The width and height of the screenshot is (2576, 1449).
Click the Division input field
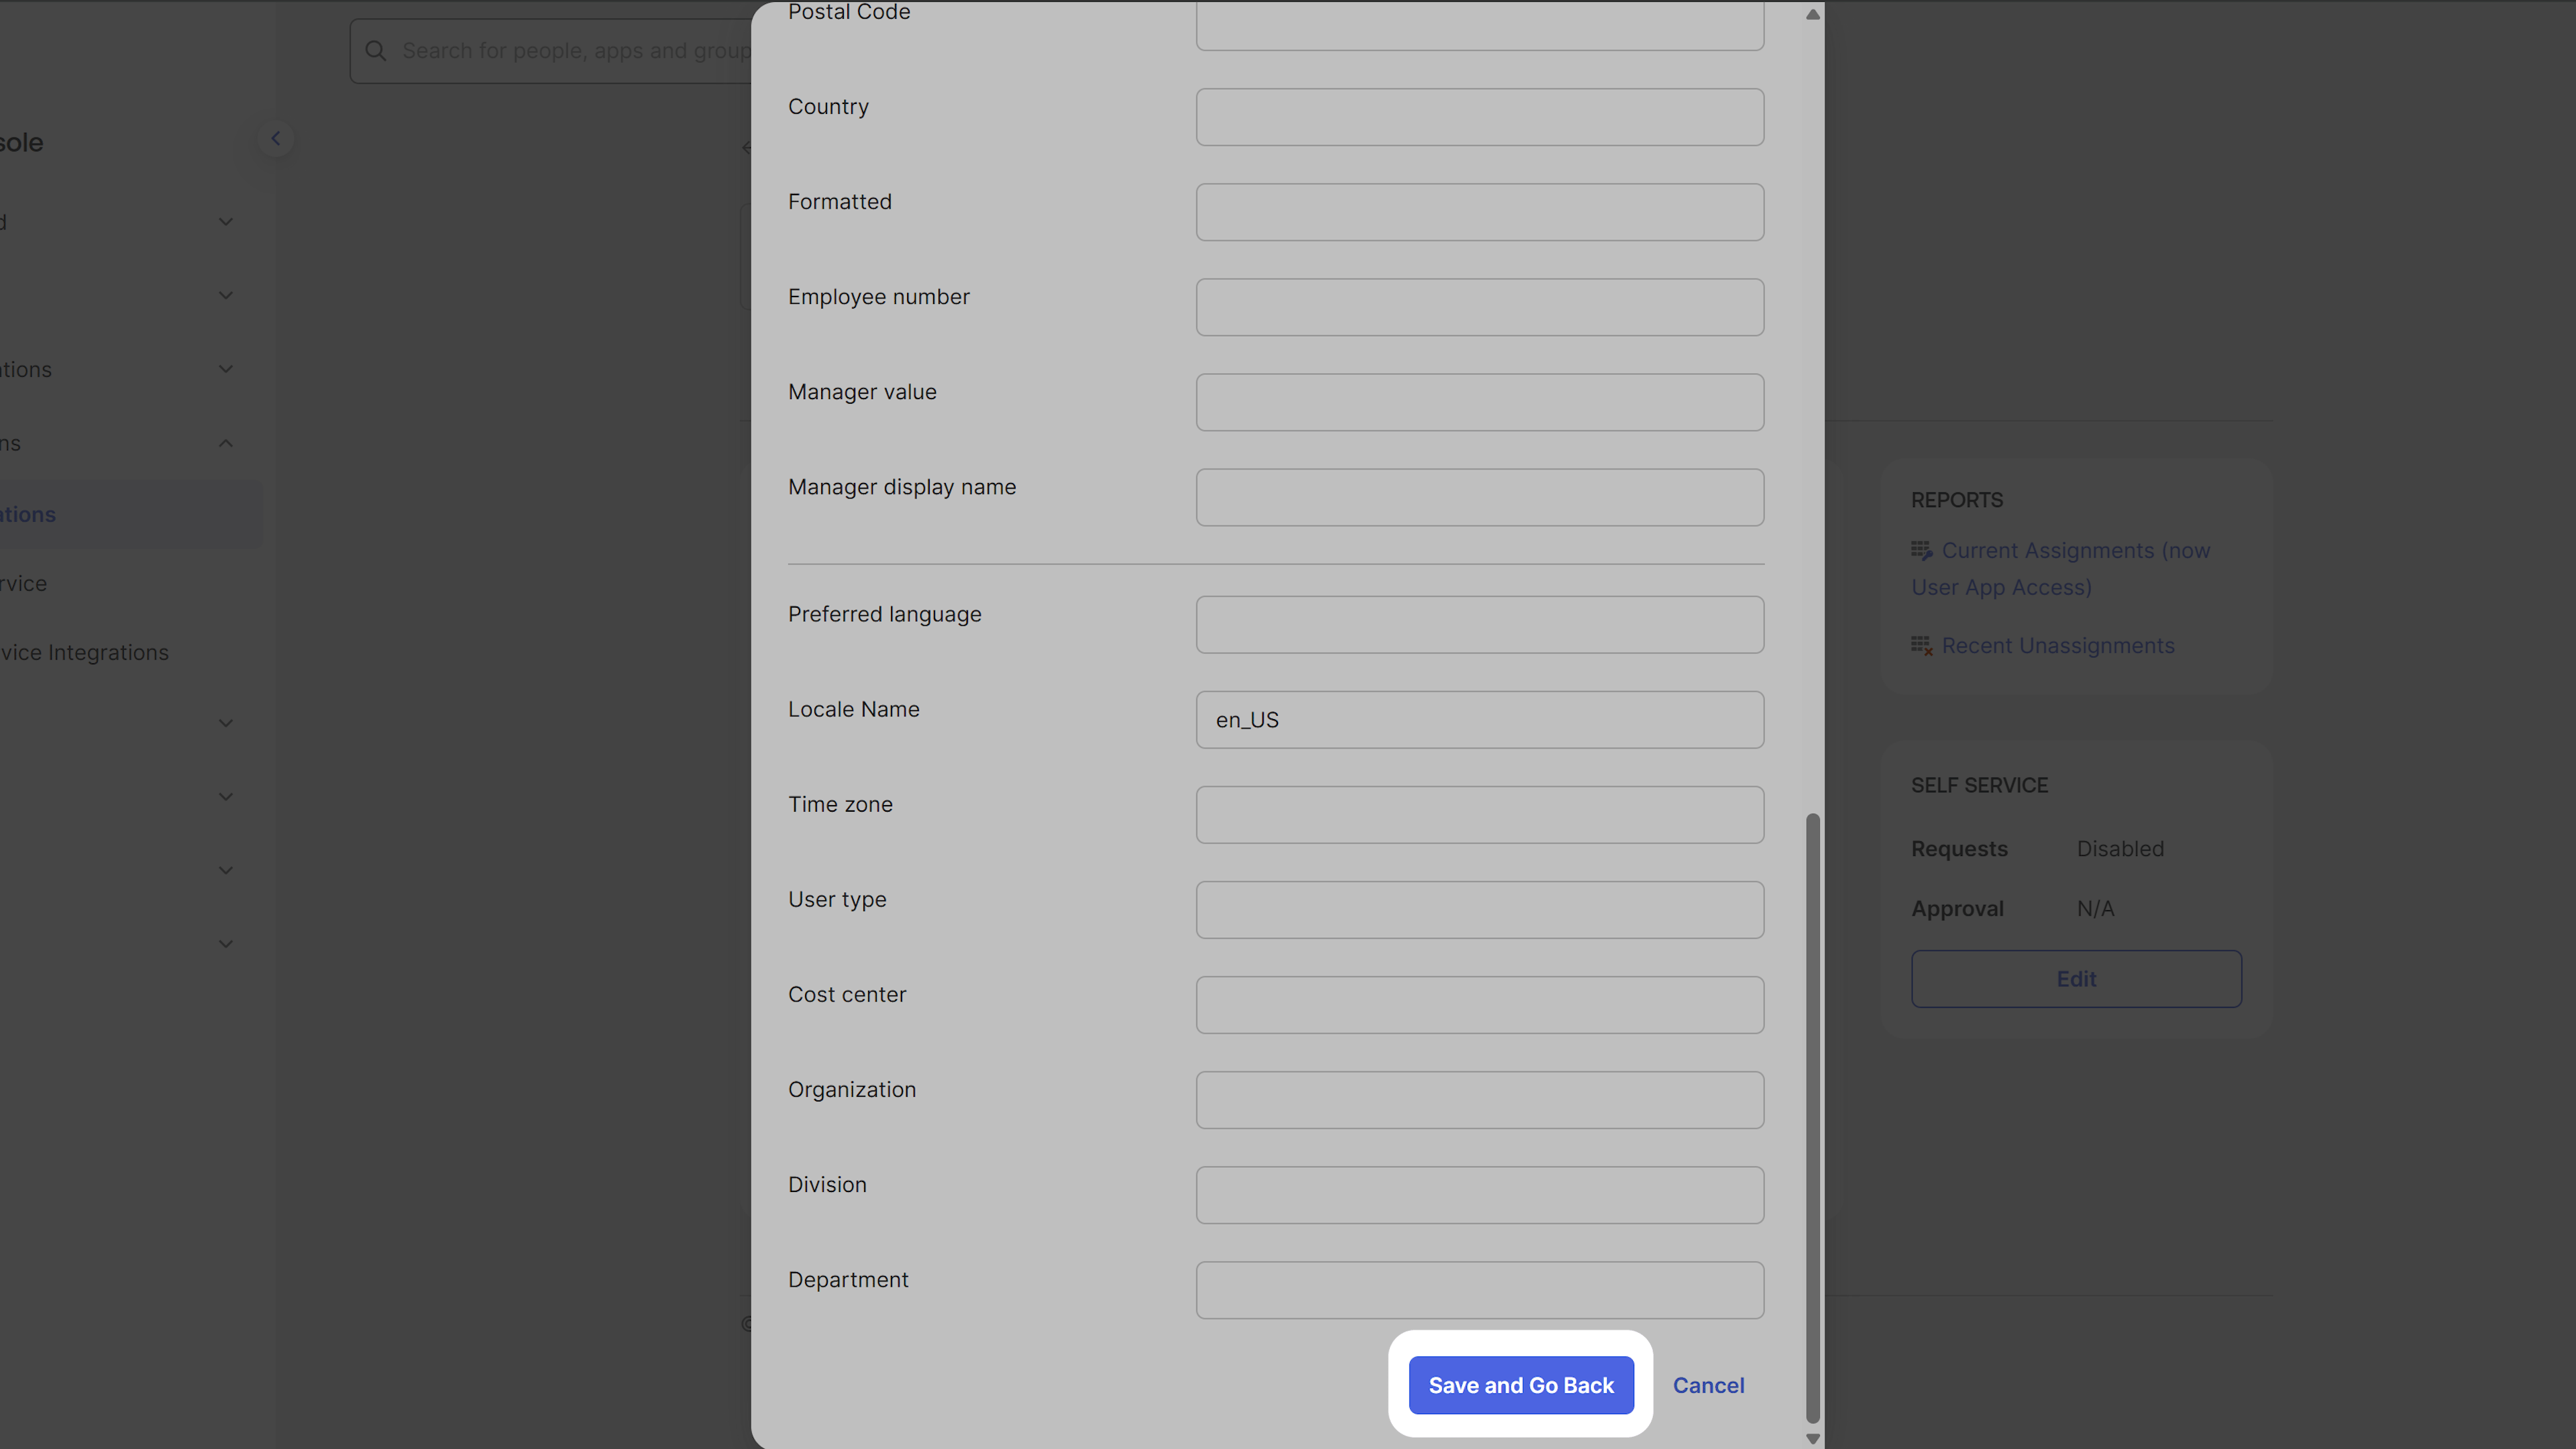(1480, 1195)
